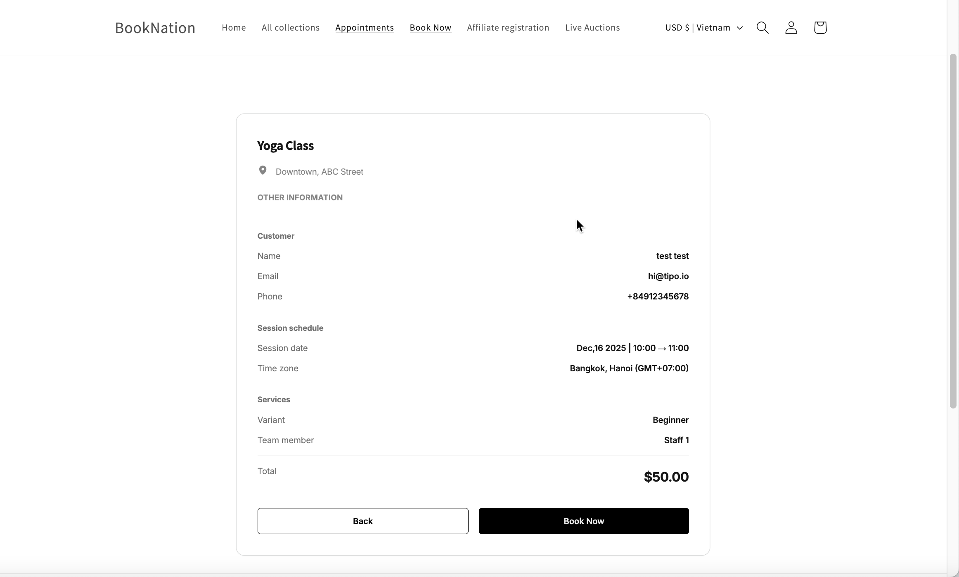This screenshot has height=577, width=959.
Task: Open the Affiliate registration page
Action: click(508, 28)
